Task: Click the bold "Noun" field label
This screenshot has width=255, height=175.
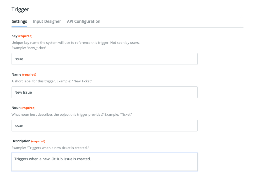Action: 16,108
